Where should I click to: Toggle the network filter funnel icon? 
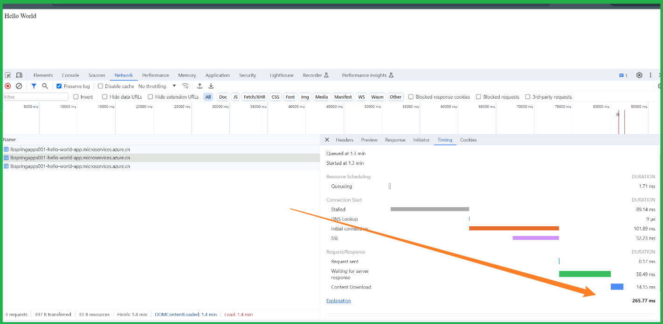tap(34, 86)
